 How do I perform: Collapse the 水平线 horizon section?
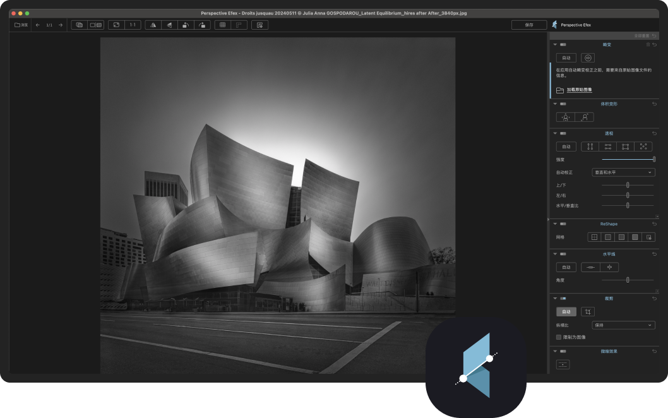[555, 254]
